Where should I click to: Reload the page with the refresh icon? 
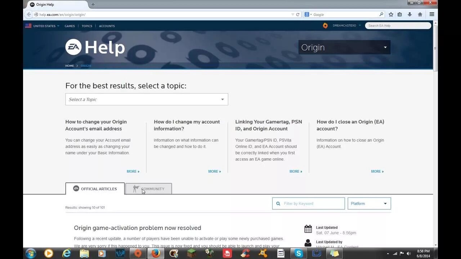[x=298, y=14]
